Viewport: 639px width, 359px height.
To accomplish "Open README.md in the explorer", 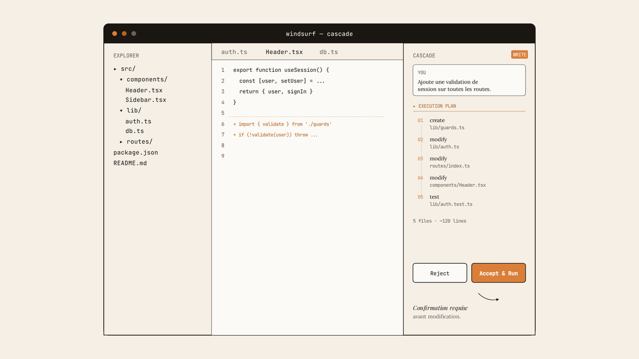I will [x=130, y=163].
